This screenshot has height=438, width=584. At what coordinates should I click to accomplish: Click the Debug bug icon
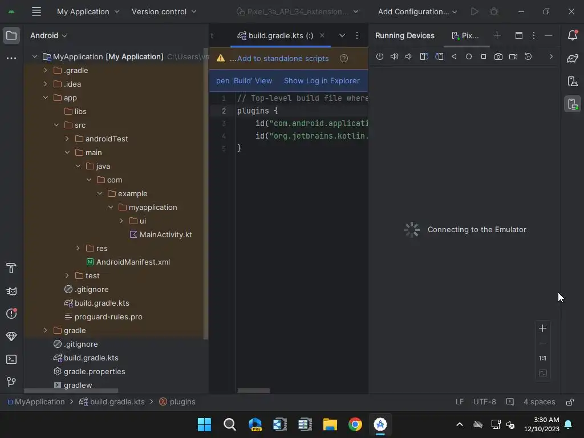pyautogui.click(x=494, y=11)
